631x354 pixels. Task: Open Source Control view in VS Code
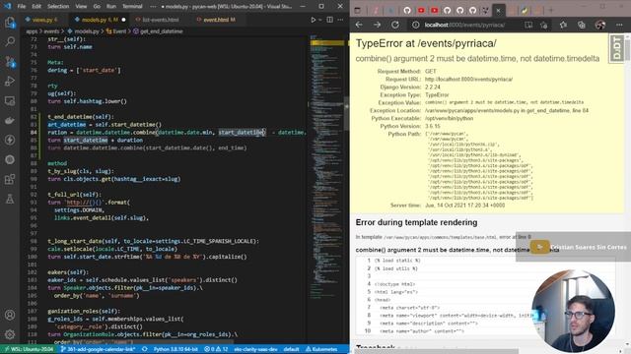[x=10, y=61]
